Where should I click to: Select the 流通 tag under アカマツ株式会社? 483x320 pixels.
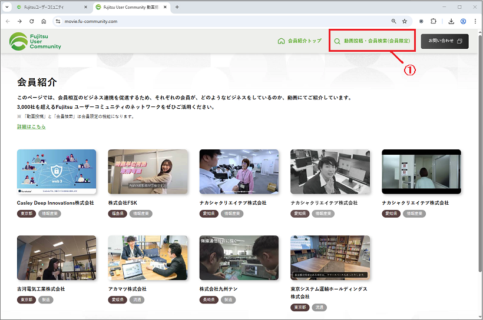click(137, 299)
